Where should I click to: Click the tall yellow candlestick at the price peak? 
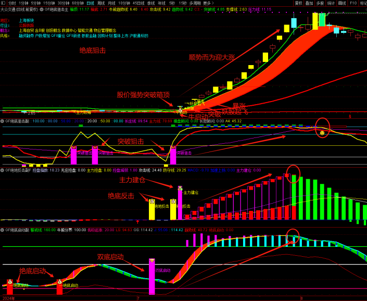315,21
